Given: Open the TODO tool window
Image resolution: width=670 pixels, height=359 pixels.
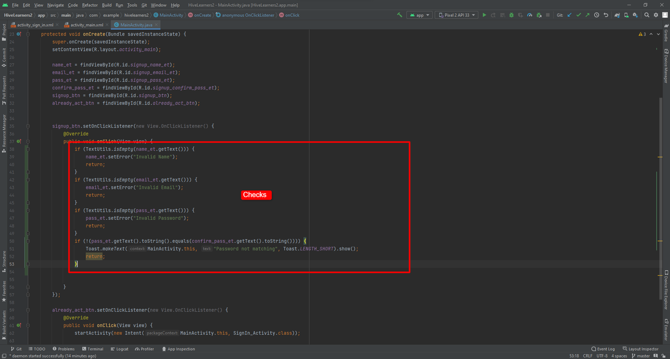Looking at the screenshot, I should tap(37, 349).
